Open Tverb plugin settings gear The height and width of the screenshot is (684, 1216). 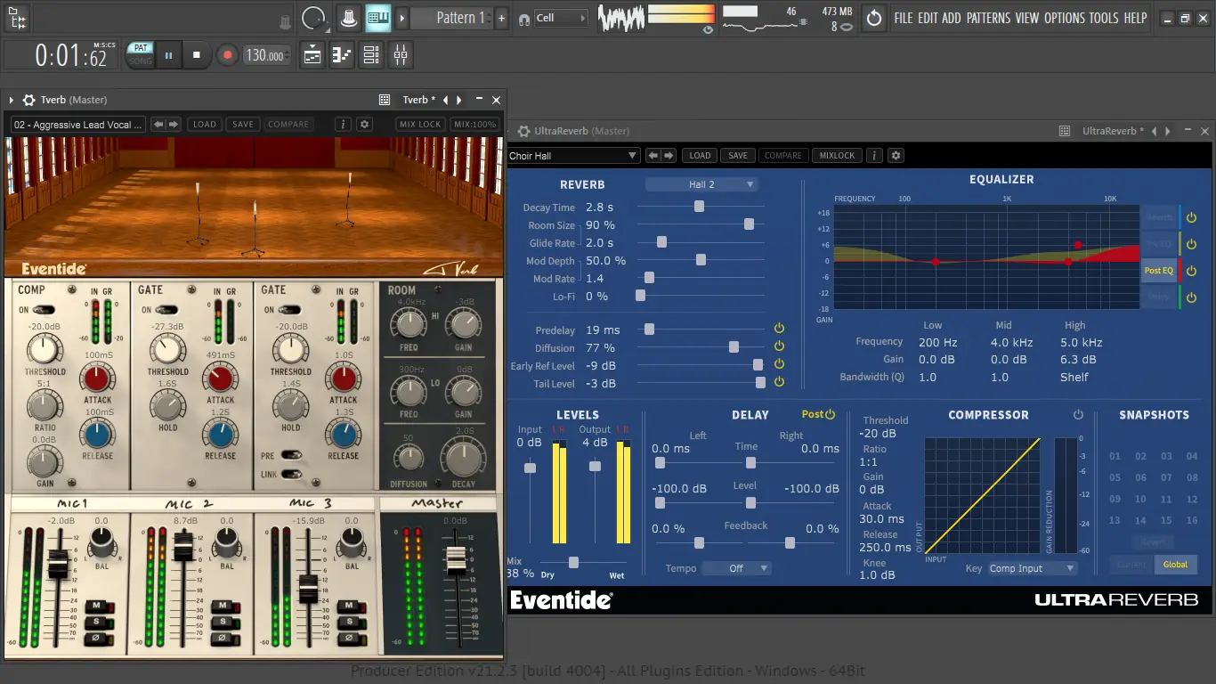(364, 124)
